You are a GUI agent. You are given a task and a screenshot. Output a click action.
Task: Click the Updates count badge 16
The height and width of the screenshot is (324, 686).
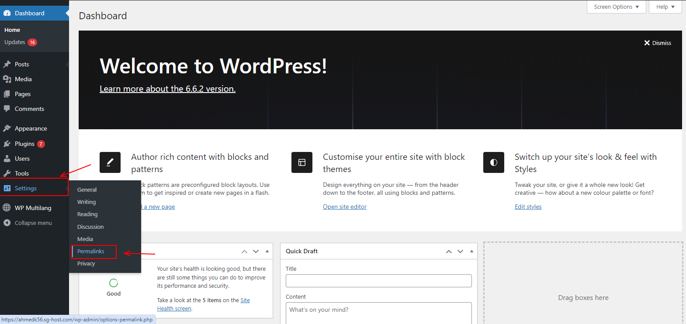32,42
